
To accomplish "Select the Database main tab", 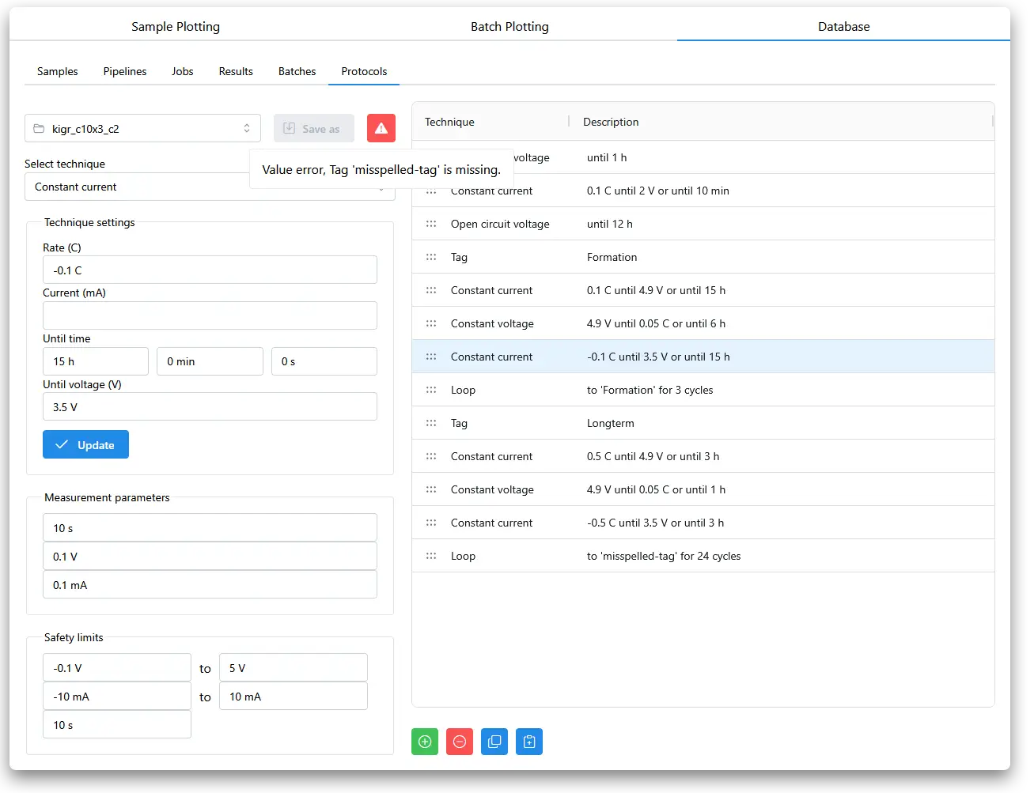I will pyautogui.click(x=843, y=26).
